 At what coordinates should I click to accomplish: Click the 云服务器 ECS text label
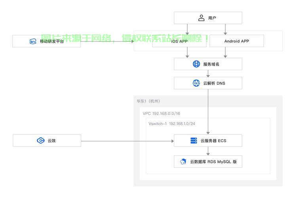(213, 141)
